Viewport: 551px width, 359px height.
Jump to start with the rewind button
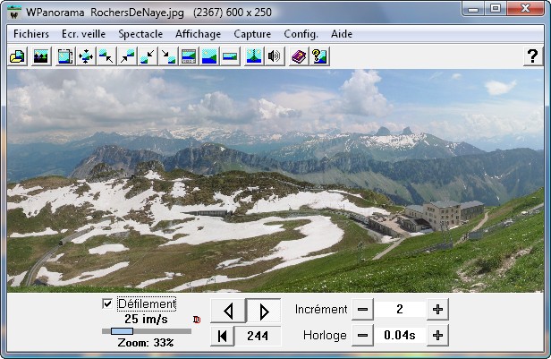coord(222,336)
